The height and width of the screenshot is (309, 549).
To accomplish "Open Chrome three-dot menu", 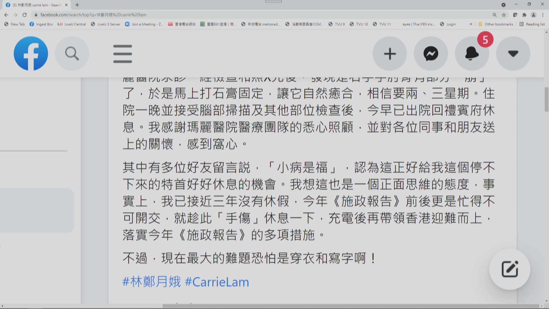I will tap(543, 15).
